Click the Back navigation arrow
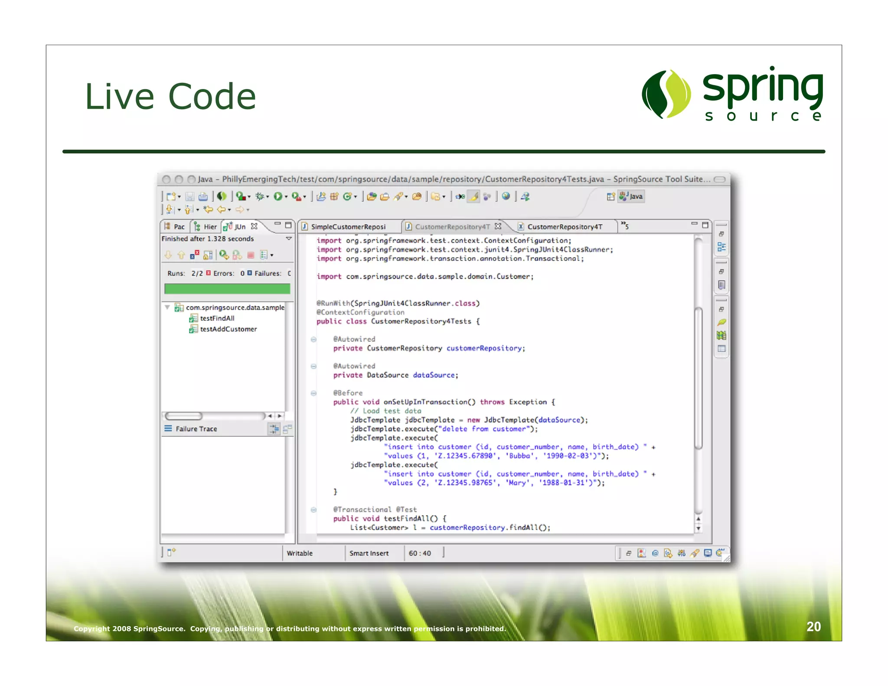The width and height of the screenshot is (888, 686). coord(222,209)
